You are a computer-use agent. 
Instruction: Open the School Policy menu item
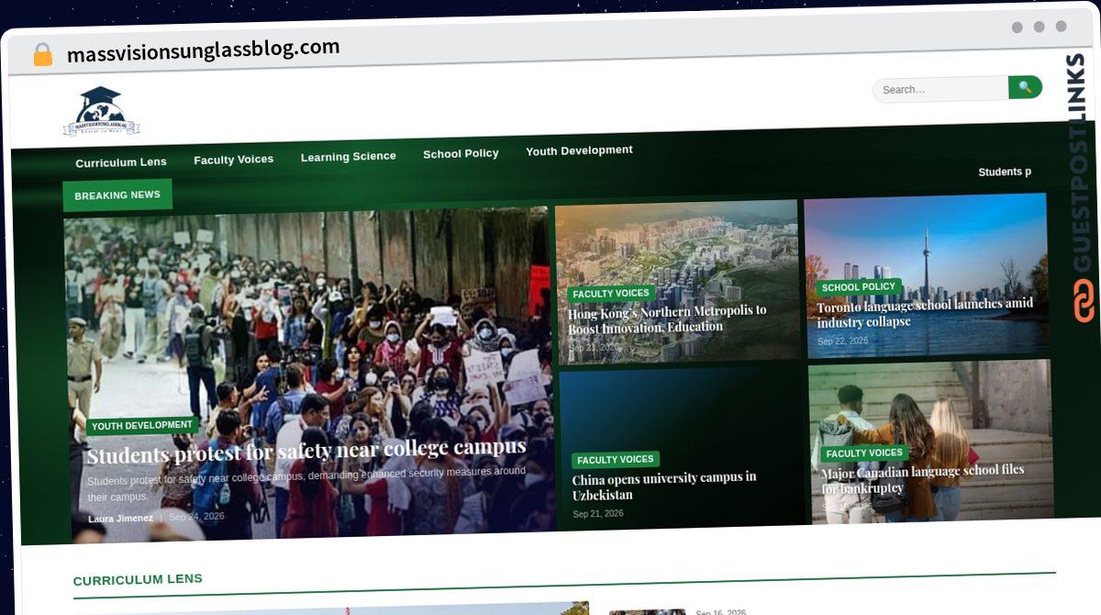[x=461, y=154]
